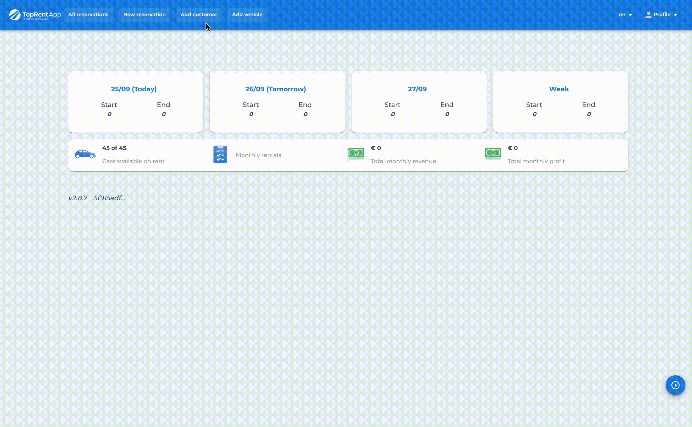
Task: Click the Profile user avatar icon
Action: coord(648,15)
